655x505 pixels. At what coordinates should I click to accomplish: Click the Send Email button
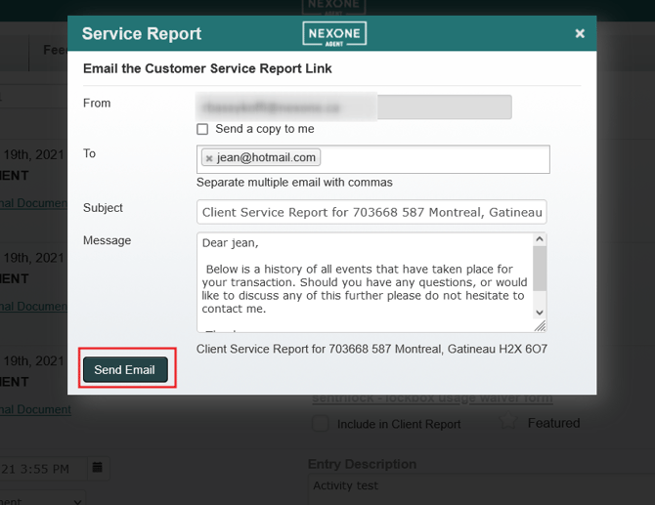[x=125, y=370]
